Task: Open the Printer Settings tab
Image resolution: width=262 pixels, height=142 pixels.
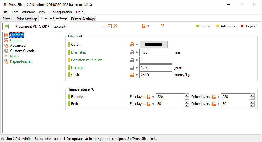Action: [x=83, y=19]
